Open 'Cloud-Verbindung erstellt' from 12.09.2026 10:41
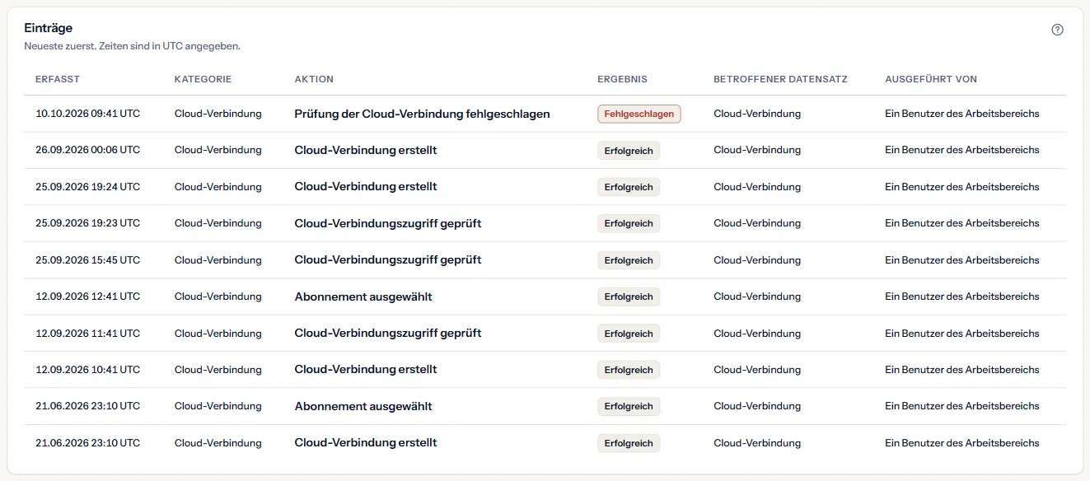This screenshot has width=1090, height=481. 366,370
